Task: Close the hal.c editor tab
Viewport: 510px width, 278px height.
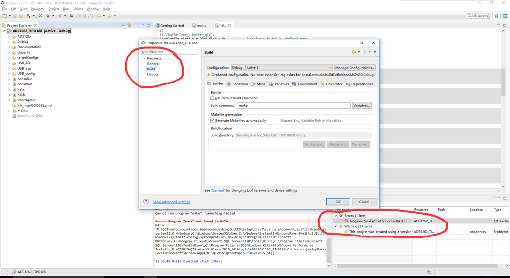Action: (230, 25)
